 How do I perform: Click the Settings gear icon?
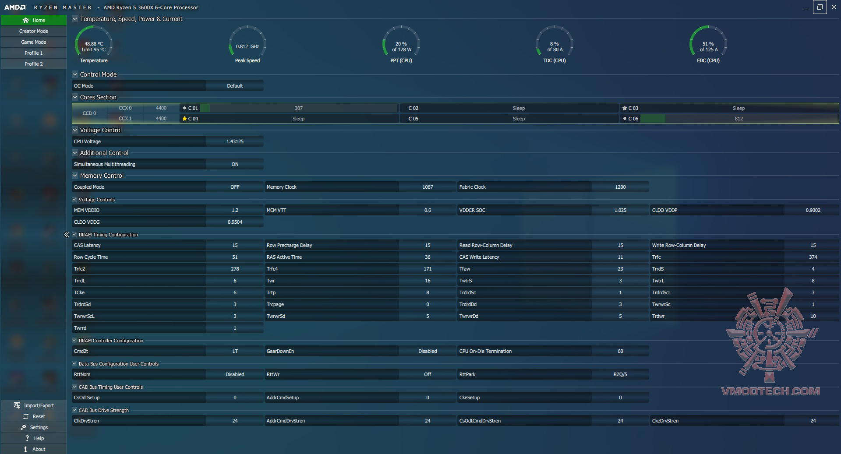23,427
